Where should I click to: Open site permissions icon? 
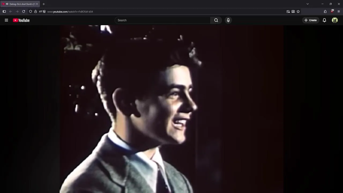[40, 12]
